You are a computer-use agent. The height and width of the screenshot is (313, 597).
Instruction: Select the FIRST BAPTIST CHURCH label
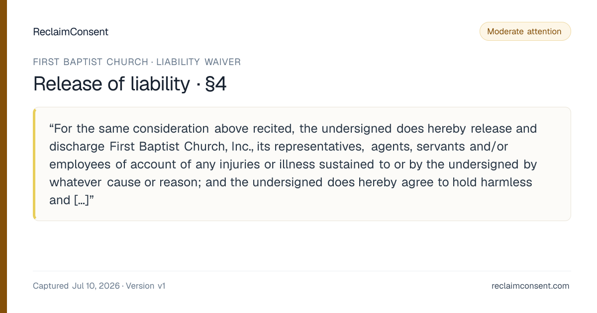tap(91, 62)
